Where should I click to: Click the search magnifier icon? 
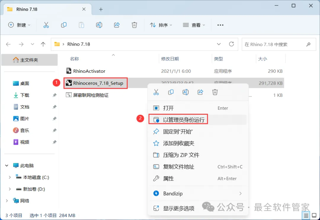click(308, 44)
